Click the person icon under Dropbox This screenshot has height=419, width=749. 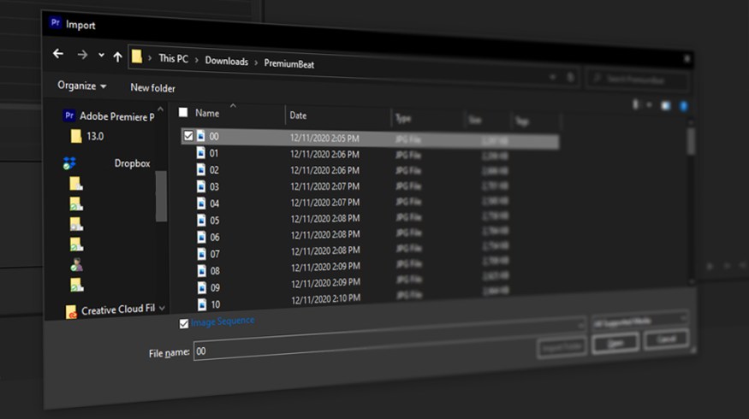tap(76, 264)
